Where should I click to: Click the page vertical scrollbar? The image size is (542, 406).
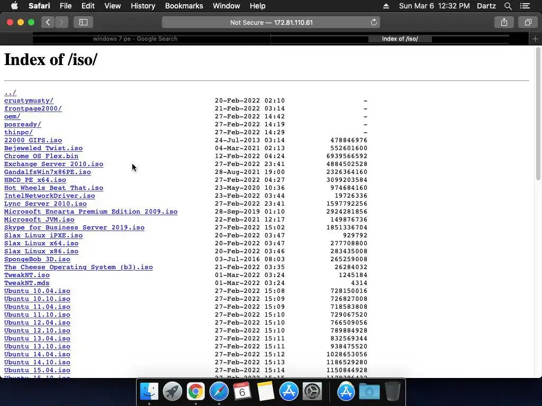[x=538, y=114]
